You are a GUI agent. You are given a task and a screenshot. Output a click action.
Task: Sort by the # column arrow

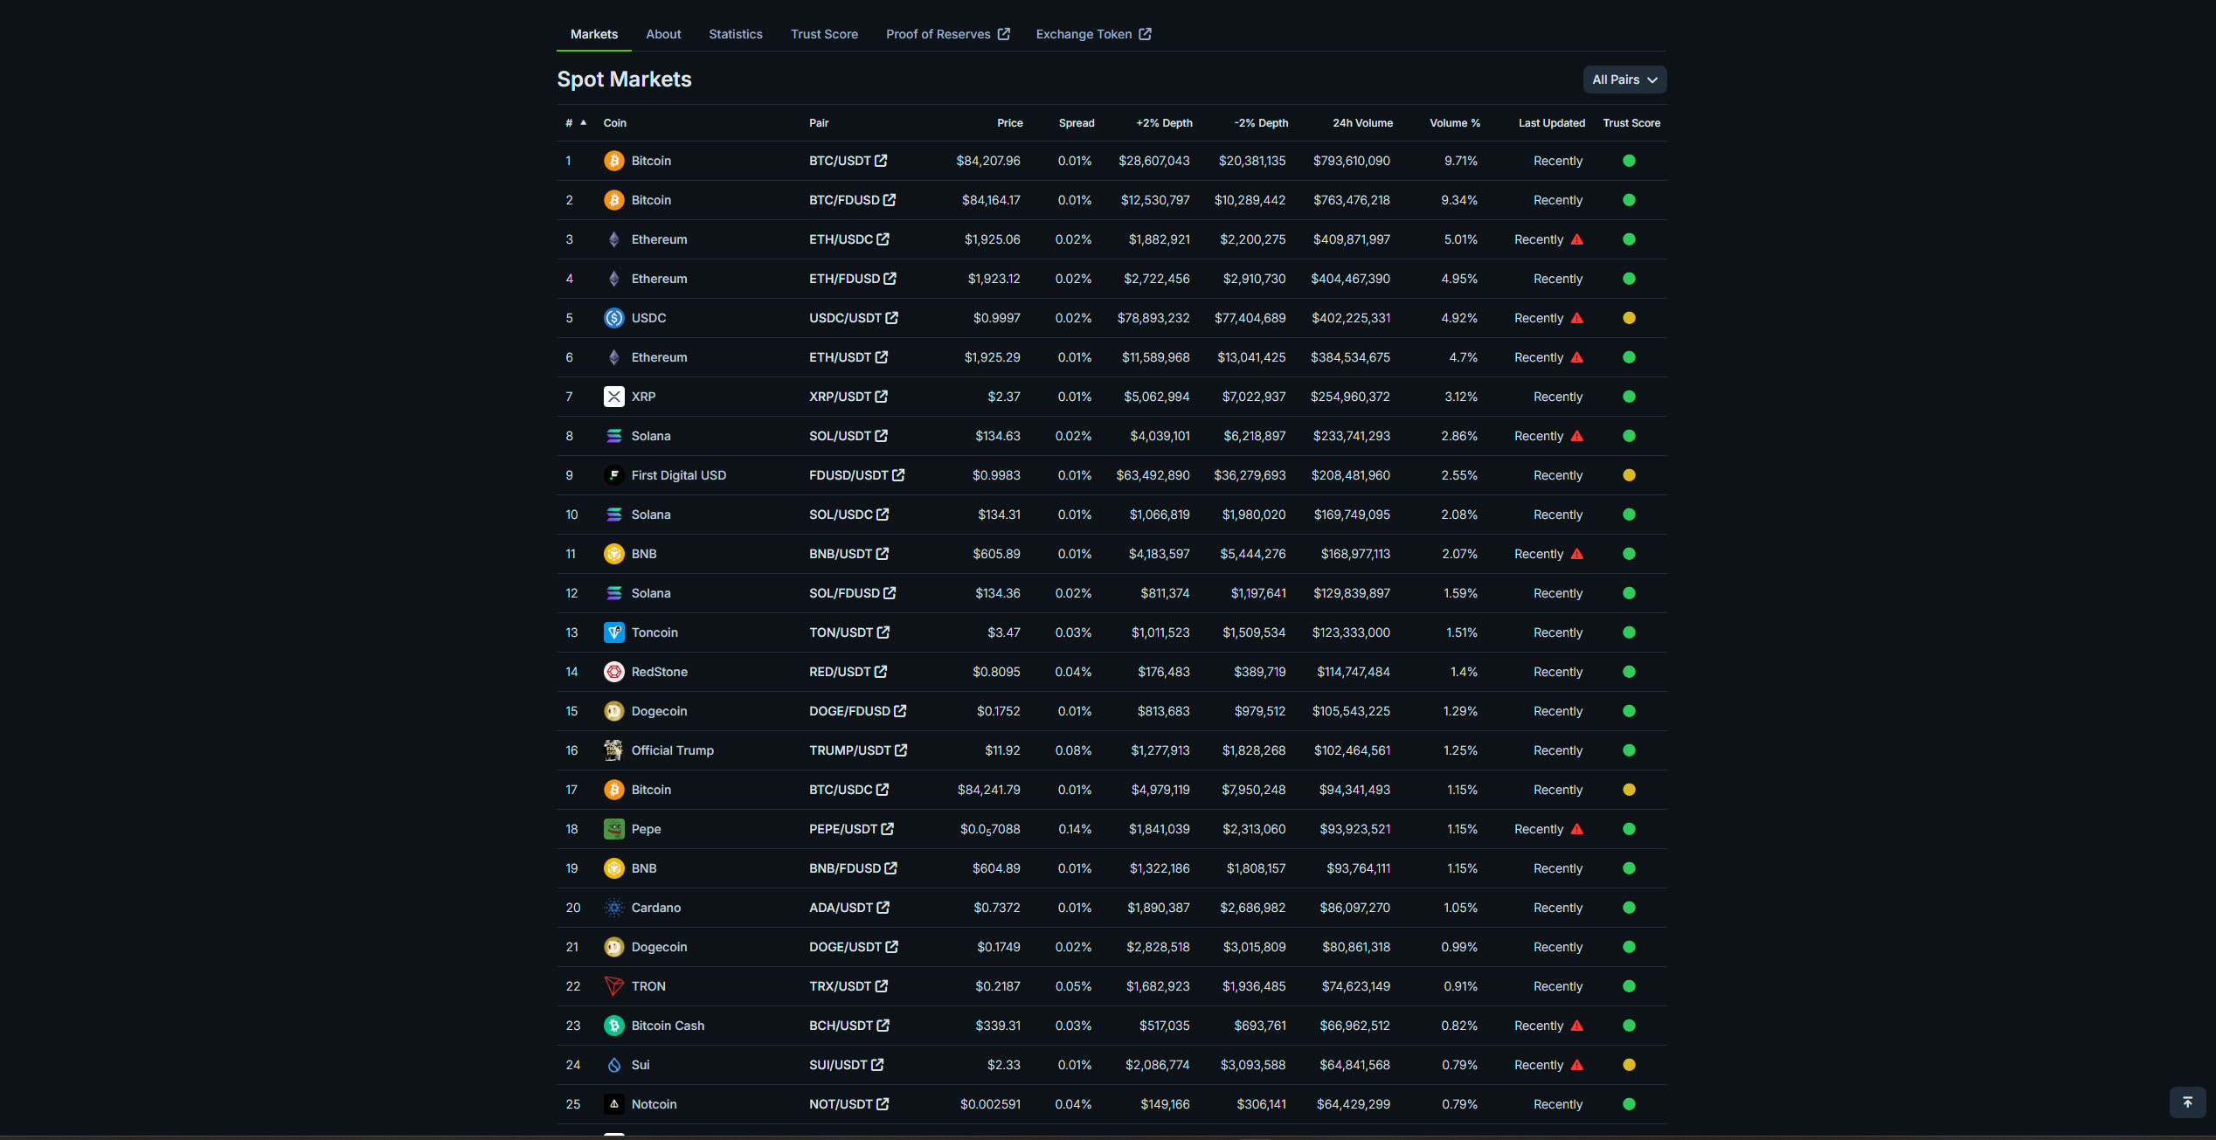583,122
